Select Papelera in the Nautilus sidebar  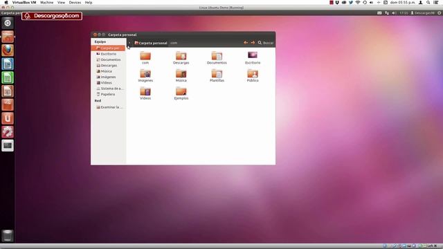click(x=108, y=94)
